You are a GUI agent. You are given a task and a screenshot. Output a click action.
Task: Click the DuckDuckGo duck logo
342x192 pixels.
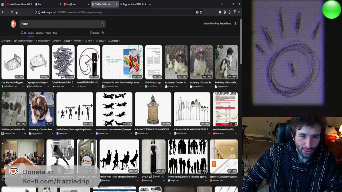13,24
